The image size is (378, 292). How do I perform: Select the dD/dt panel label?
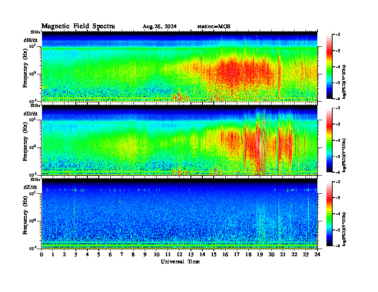(31, 114)
